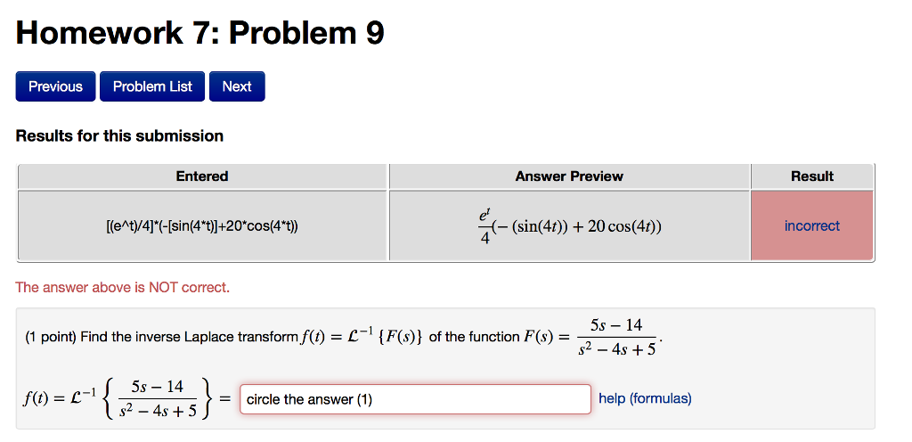The height and width of the screenshot is (442, 912).
Task: Click the Result column header
Action: 811,176
